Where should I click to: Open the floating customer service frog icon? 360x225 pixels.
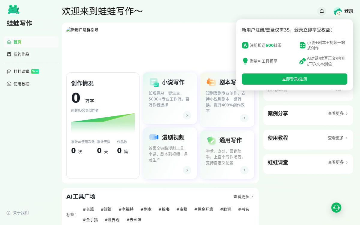click(x=336, y=208)
